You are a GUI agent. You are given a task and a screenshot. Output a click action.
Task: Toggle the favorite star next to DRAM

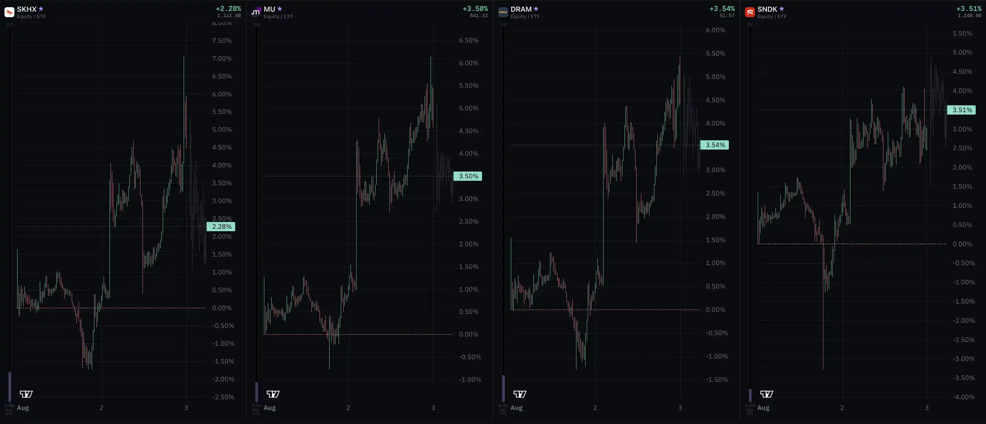coord(536,9)
